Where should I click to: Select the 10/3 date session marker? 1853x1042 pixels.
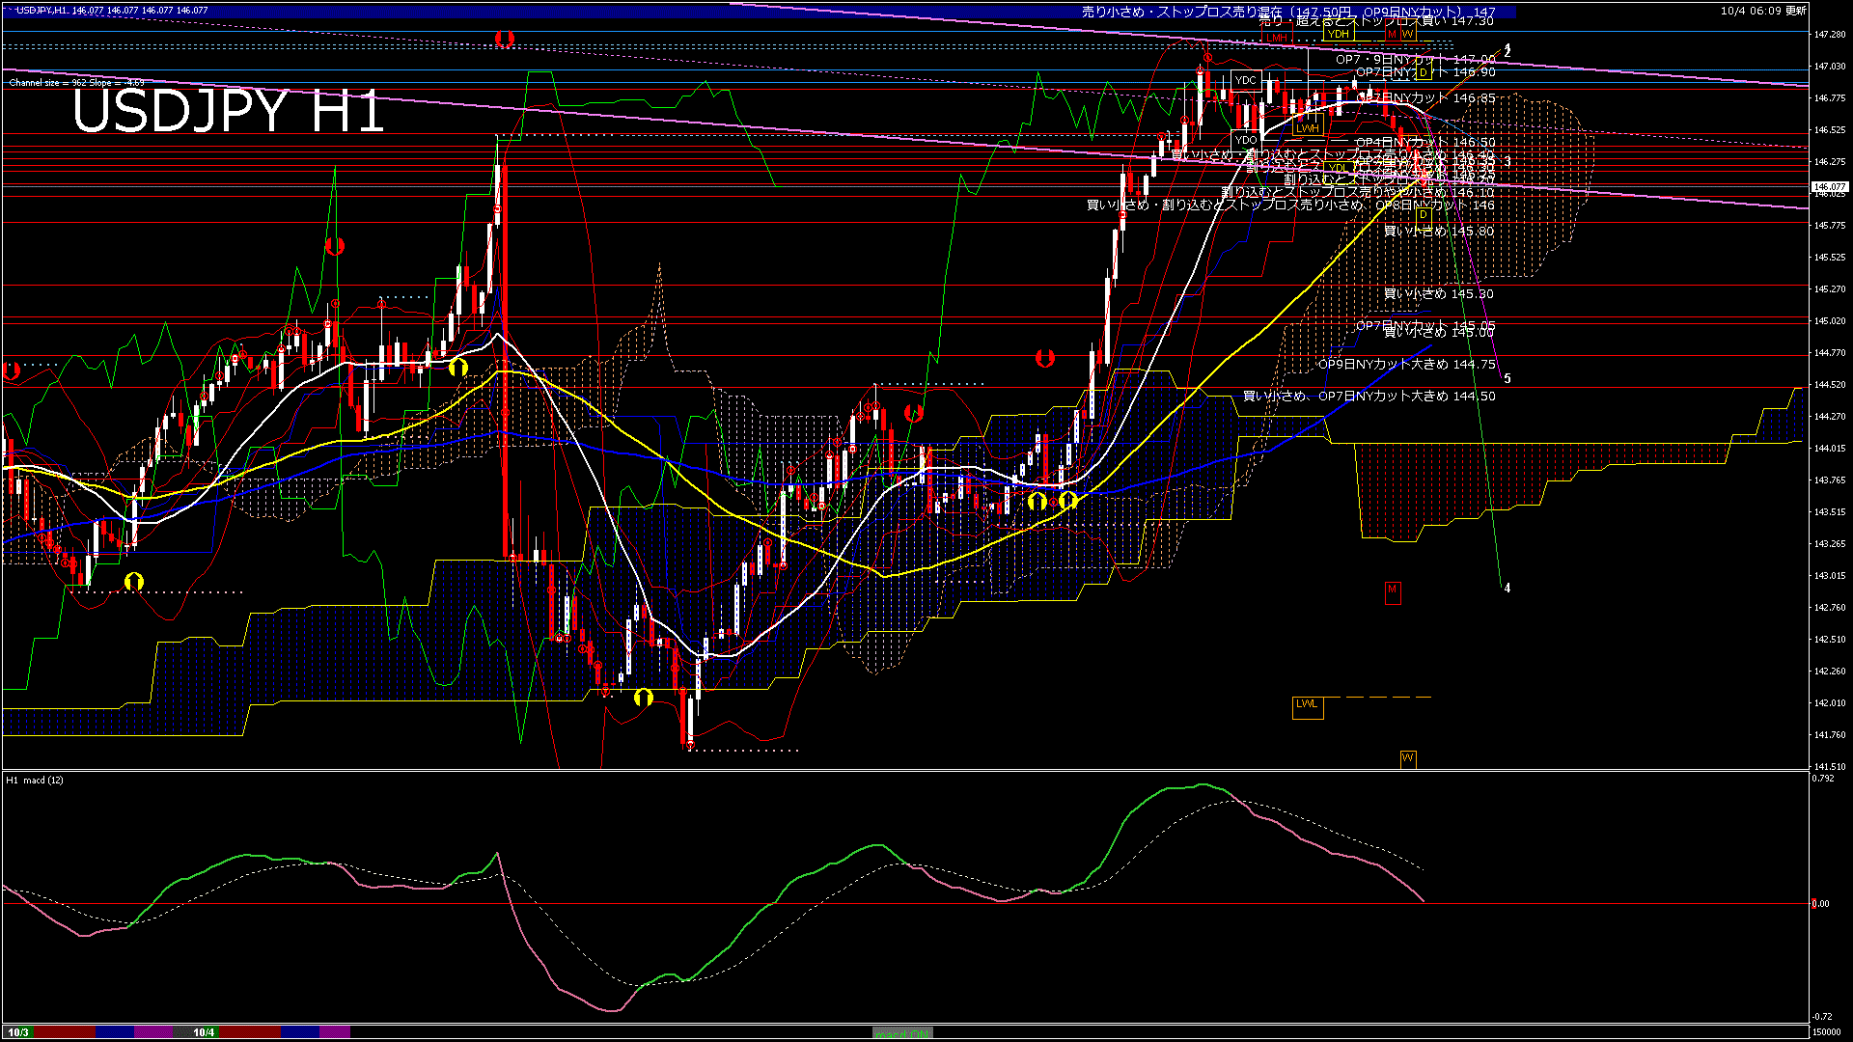click(x=18, y=1032)
